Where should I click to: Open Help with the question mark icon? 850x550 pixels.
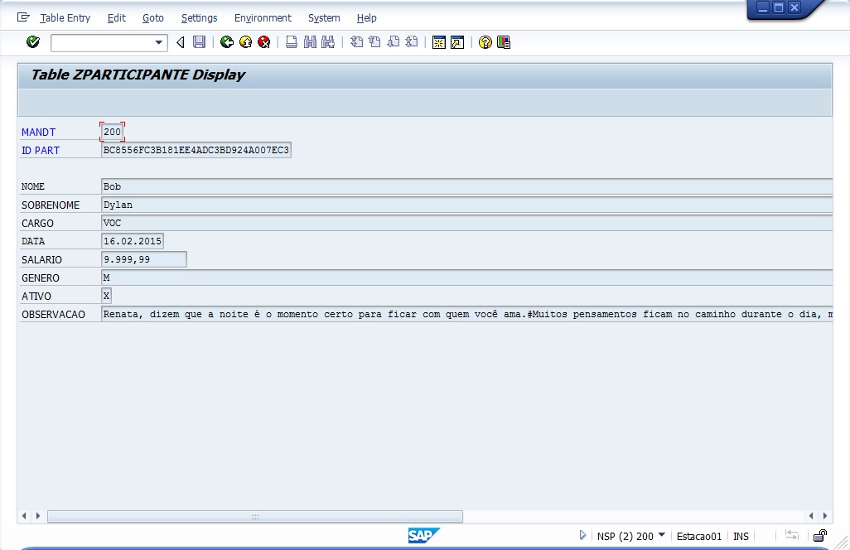[x=485, y=42]
